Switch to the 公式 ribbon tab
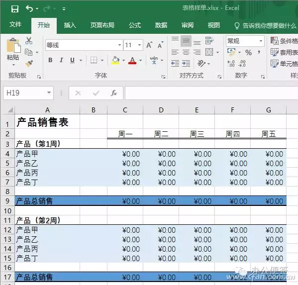The height and width of the screenshot is (285, 298). tap(135, 25)
